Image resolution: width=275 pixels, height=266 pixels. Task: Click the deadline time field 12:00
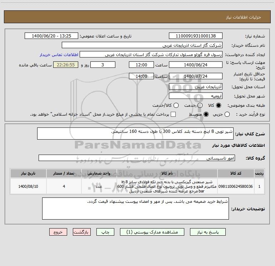141,65
